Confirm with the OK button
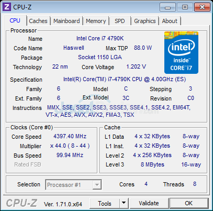The width and height of the screenshot is (213, 211). pos(189,203)
